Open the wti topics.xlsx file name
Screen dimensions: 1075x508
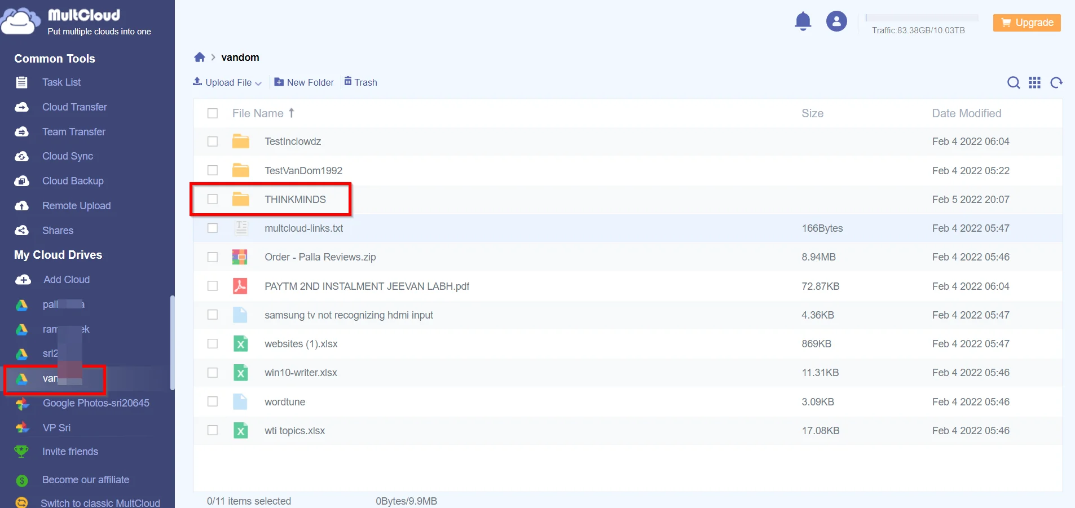pyautogui.click(x=294, y=431)
